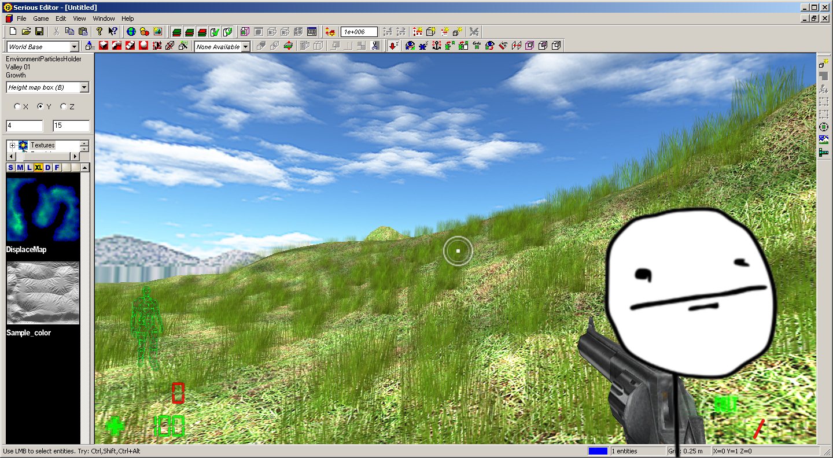The width and height of the screenshot is (833, 458).
Task: Click the pink wireframe cube icon
Action: 530,46
